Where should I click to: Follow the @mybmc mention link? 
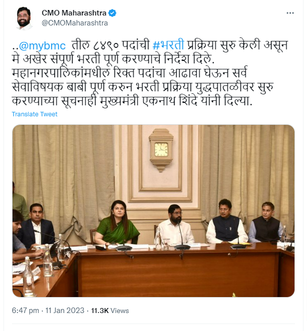(42, 45)
